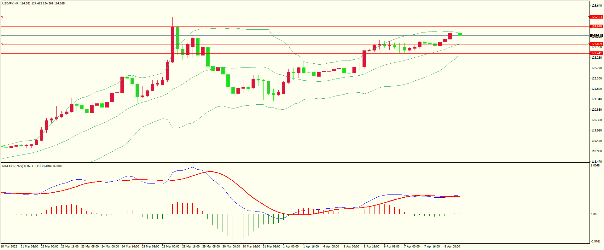Click the left anchor handle of the 123.859 line
Viewport: 604px width, 250px height.
tap(2, 44)
